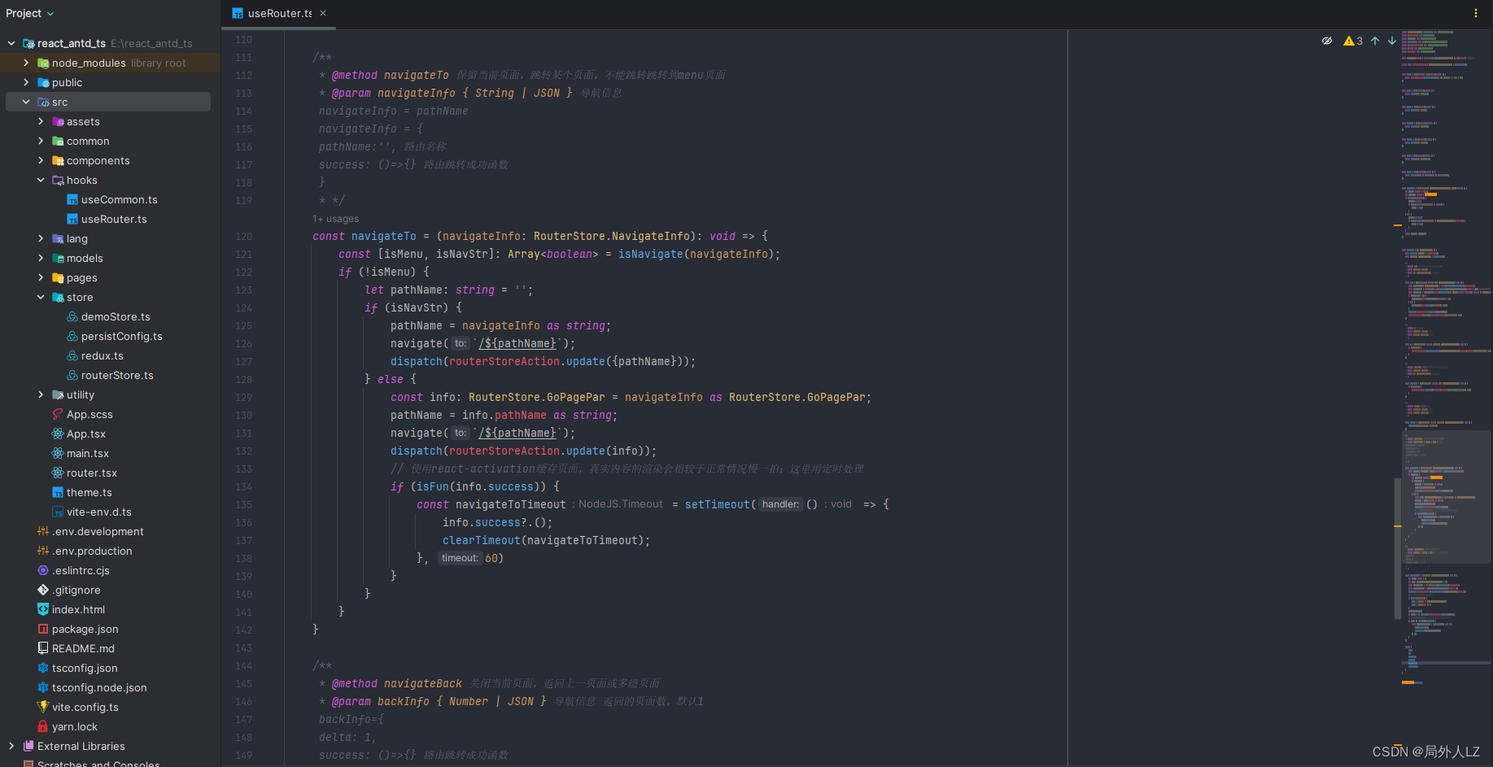Click the clearTimeout call on line 137
Screen dimensions: 1493x767
[481, 540]
